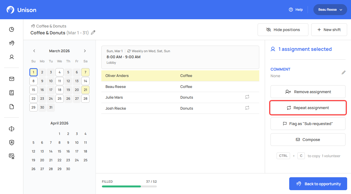Screen dimensions: 351x194
Task: Click Back to opportunity button
Action: tap(318, 184)
